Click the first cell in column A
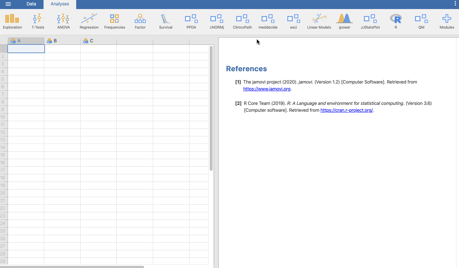Image resolution: width=459 pixels, height=268 pixels. [26, 48]
